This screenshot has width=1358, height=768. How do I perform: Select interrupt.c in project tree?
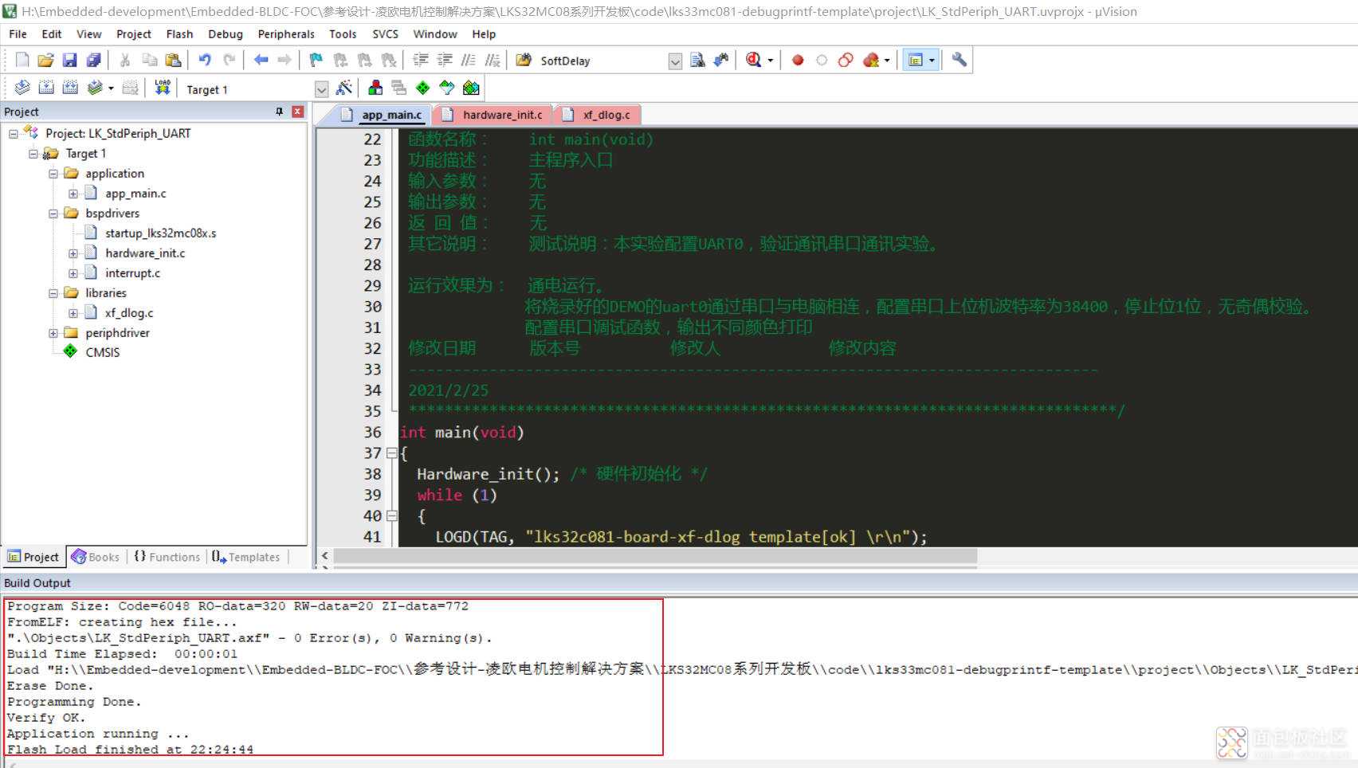click(x=132, y=273)
